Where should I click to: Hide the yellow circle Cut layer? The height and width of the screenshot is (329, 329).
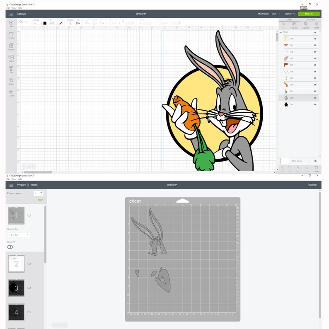coord(315,39)
